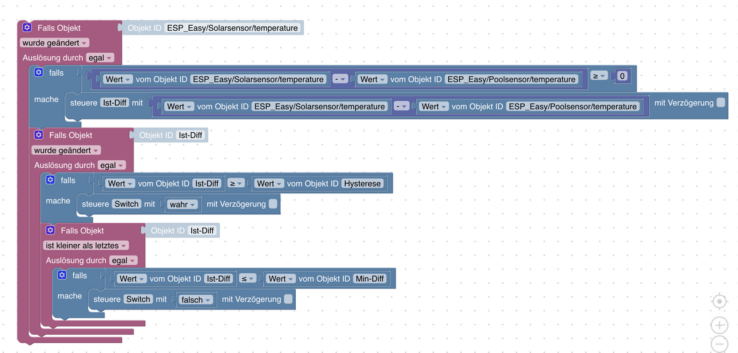Change the 'wahr' boolean dropdown
This screenshot has width=738, height=353.
coord(183,204)
